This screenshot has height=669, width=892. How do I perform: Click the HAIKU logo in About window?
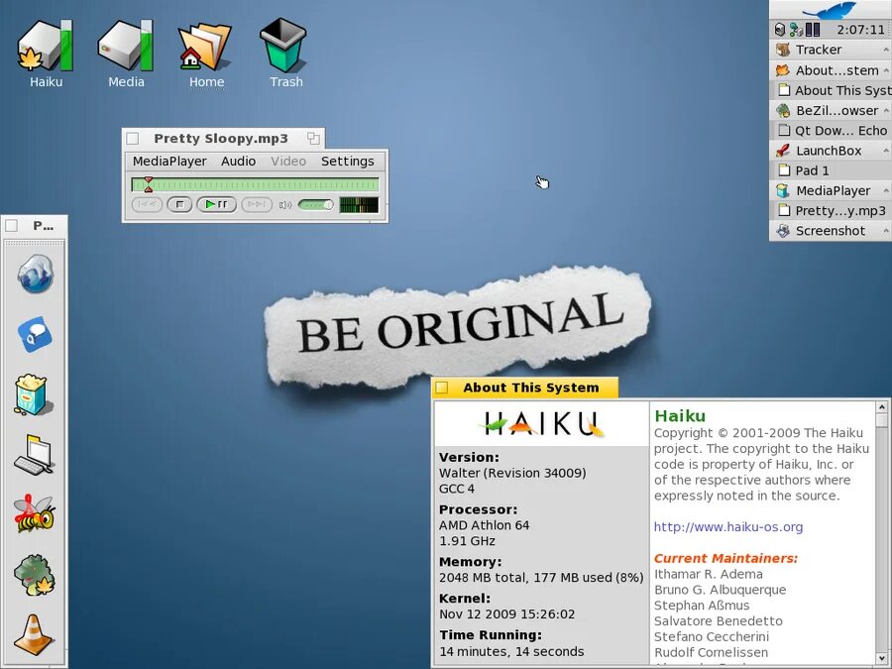pos(541,424)
